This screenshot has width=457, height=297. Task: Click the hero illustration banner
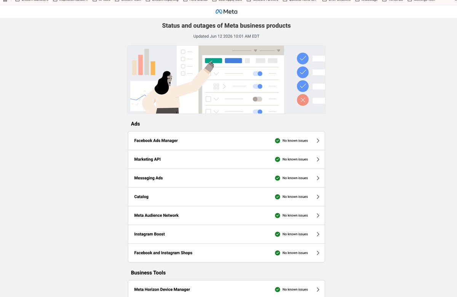click(226, 79)
